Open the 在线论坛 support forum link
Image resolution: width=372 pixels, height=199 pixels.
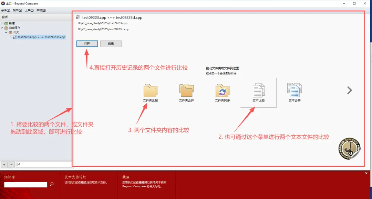tap(83, 183)
